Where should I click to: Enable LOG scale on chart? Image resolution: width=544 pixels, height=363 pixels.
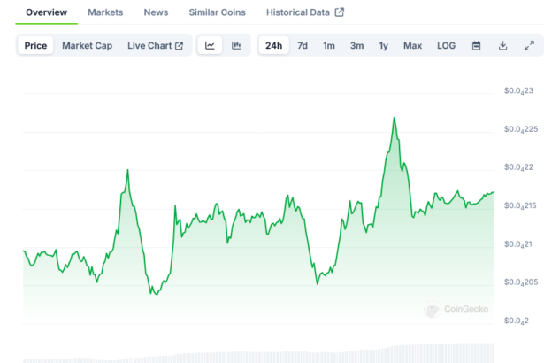click(447, 45)
